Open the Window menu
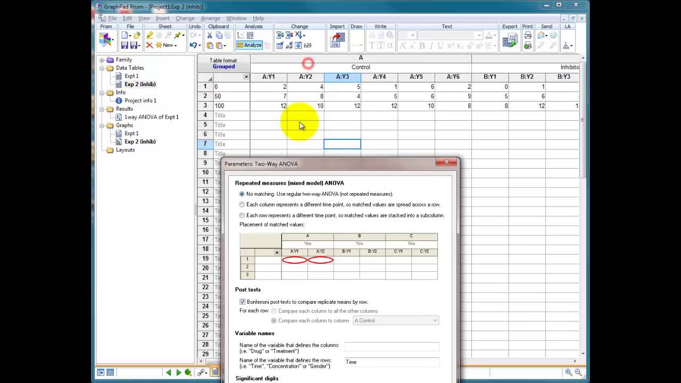This screenshot has height=383, width=681. pyautogui.click(x=236, y=18)
